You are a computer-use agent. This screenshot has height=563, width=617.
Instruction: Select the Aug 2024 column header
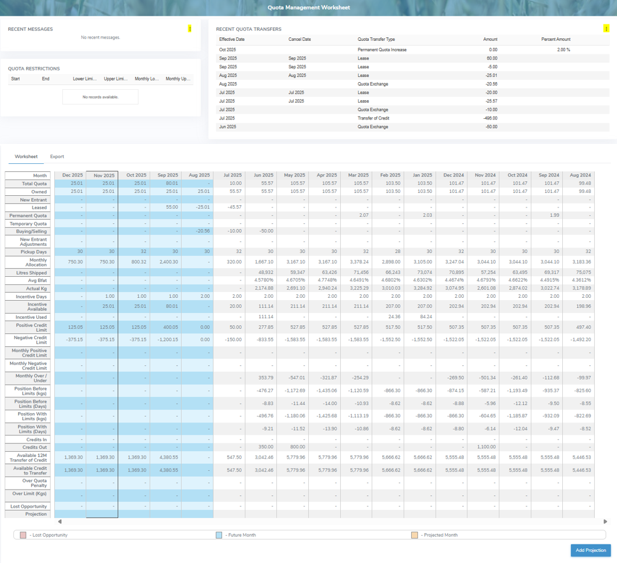pyautogui.click(x=580, y=175)
